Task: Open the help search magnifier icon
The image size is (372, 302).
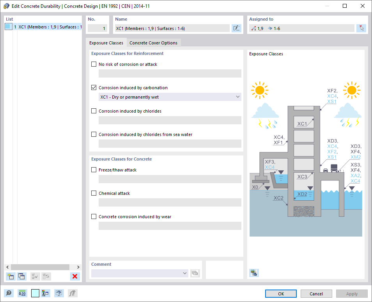Action: [9, 293]
